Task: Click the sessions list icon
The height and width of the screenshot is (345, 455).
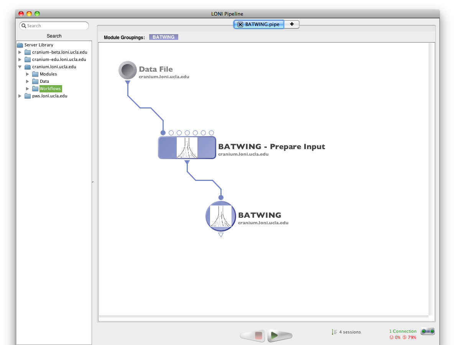Action: point(335,332)
